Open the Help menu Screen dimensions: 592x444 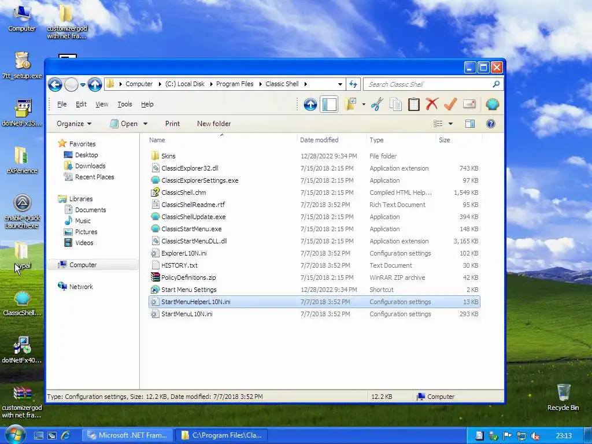[x=147, y=104]
